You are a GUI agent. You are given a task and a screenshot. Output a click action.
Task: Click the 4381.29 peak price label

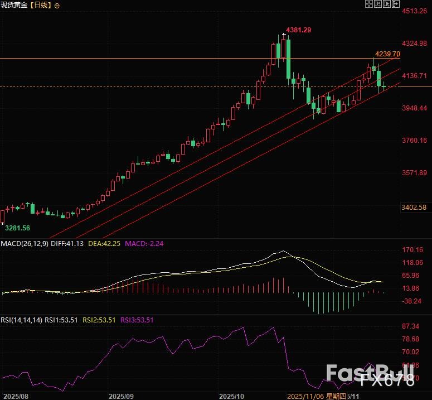click(299, 30)
